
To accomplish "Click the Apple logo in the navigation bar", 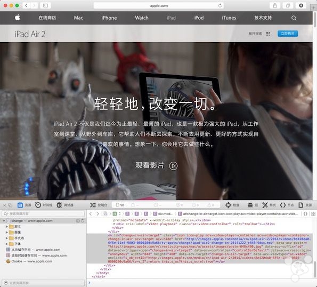I will pyautogui.click(x=18, y=18).
